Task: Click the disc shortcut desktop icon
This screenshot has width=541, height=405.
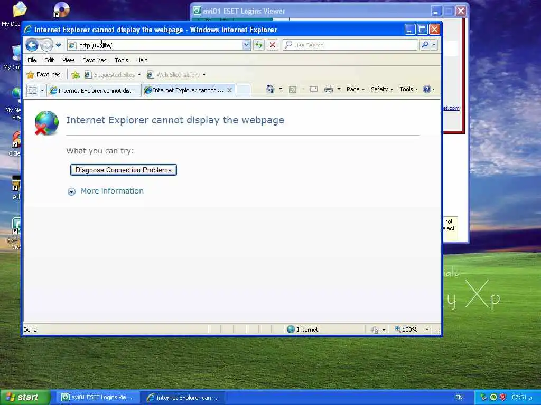Action: pos(61,9)
